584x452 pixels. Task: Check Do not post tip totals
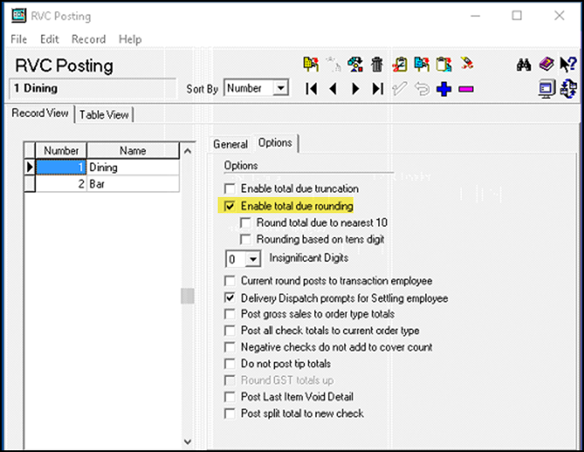[229, 364]
